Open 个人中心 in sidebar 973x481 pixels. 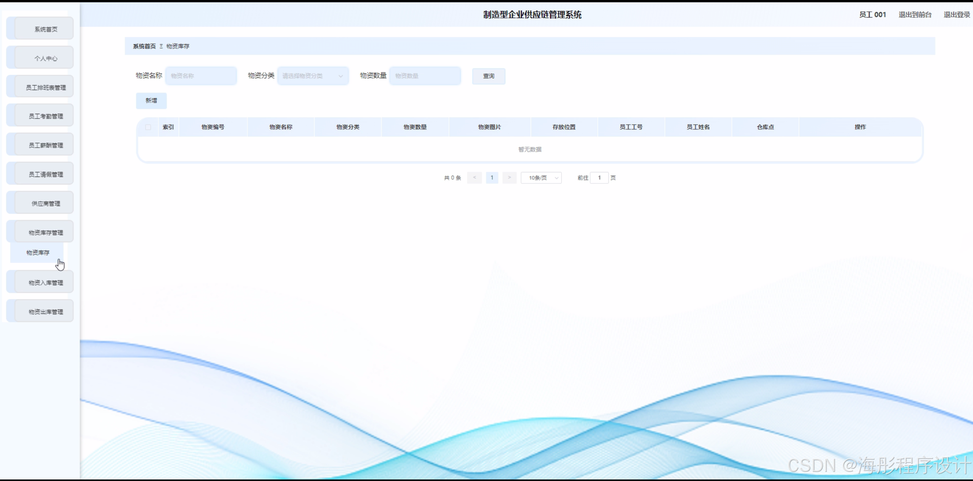tap(45, 58)
